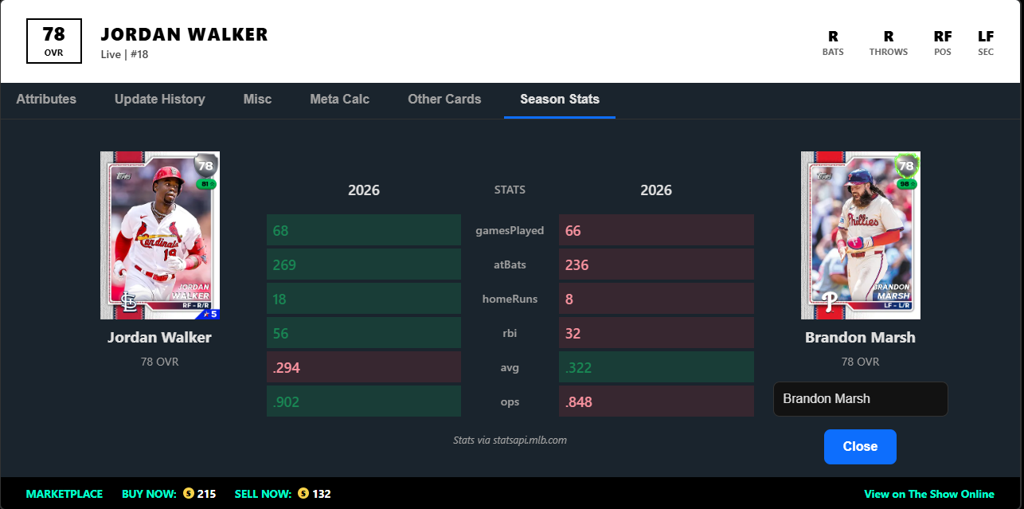This screenshot has width=1024, height=509.
Task: Click the Buy Now price 215
Action: click(207, 494)
